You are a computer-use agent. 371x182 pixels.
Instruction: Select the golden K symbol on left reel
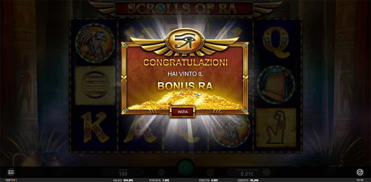click(x=95, y=127)
